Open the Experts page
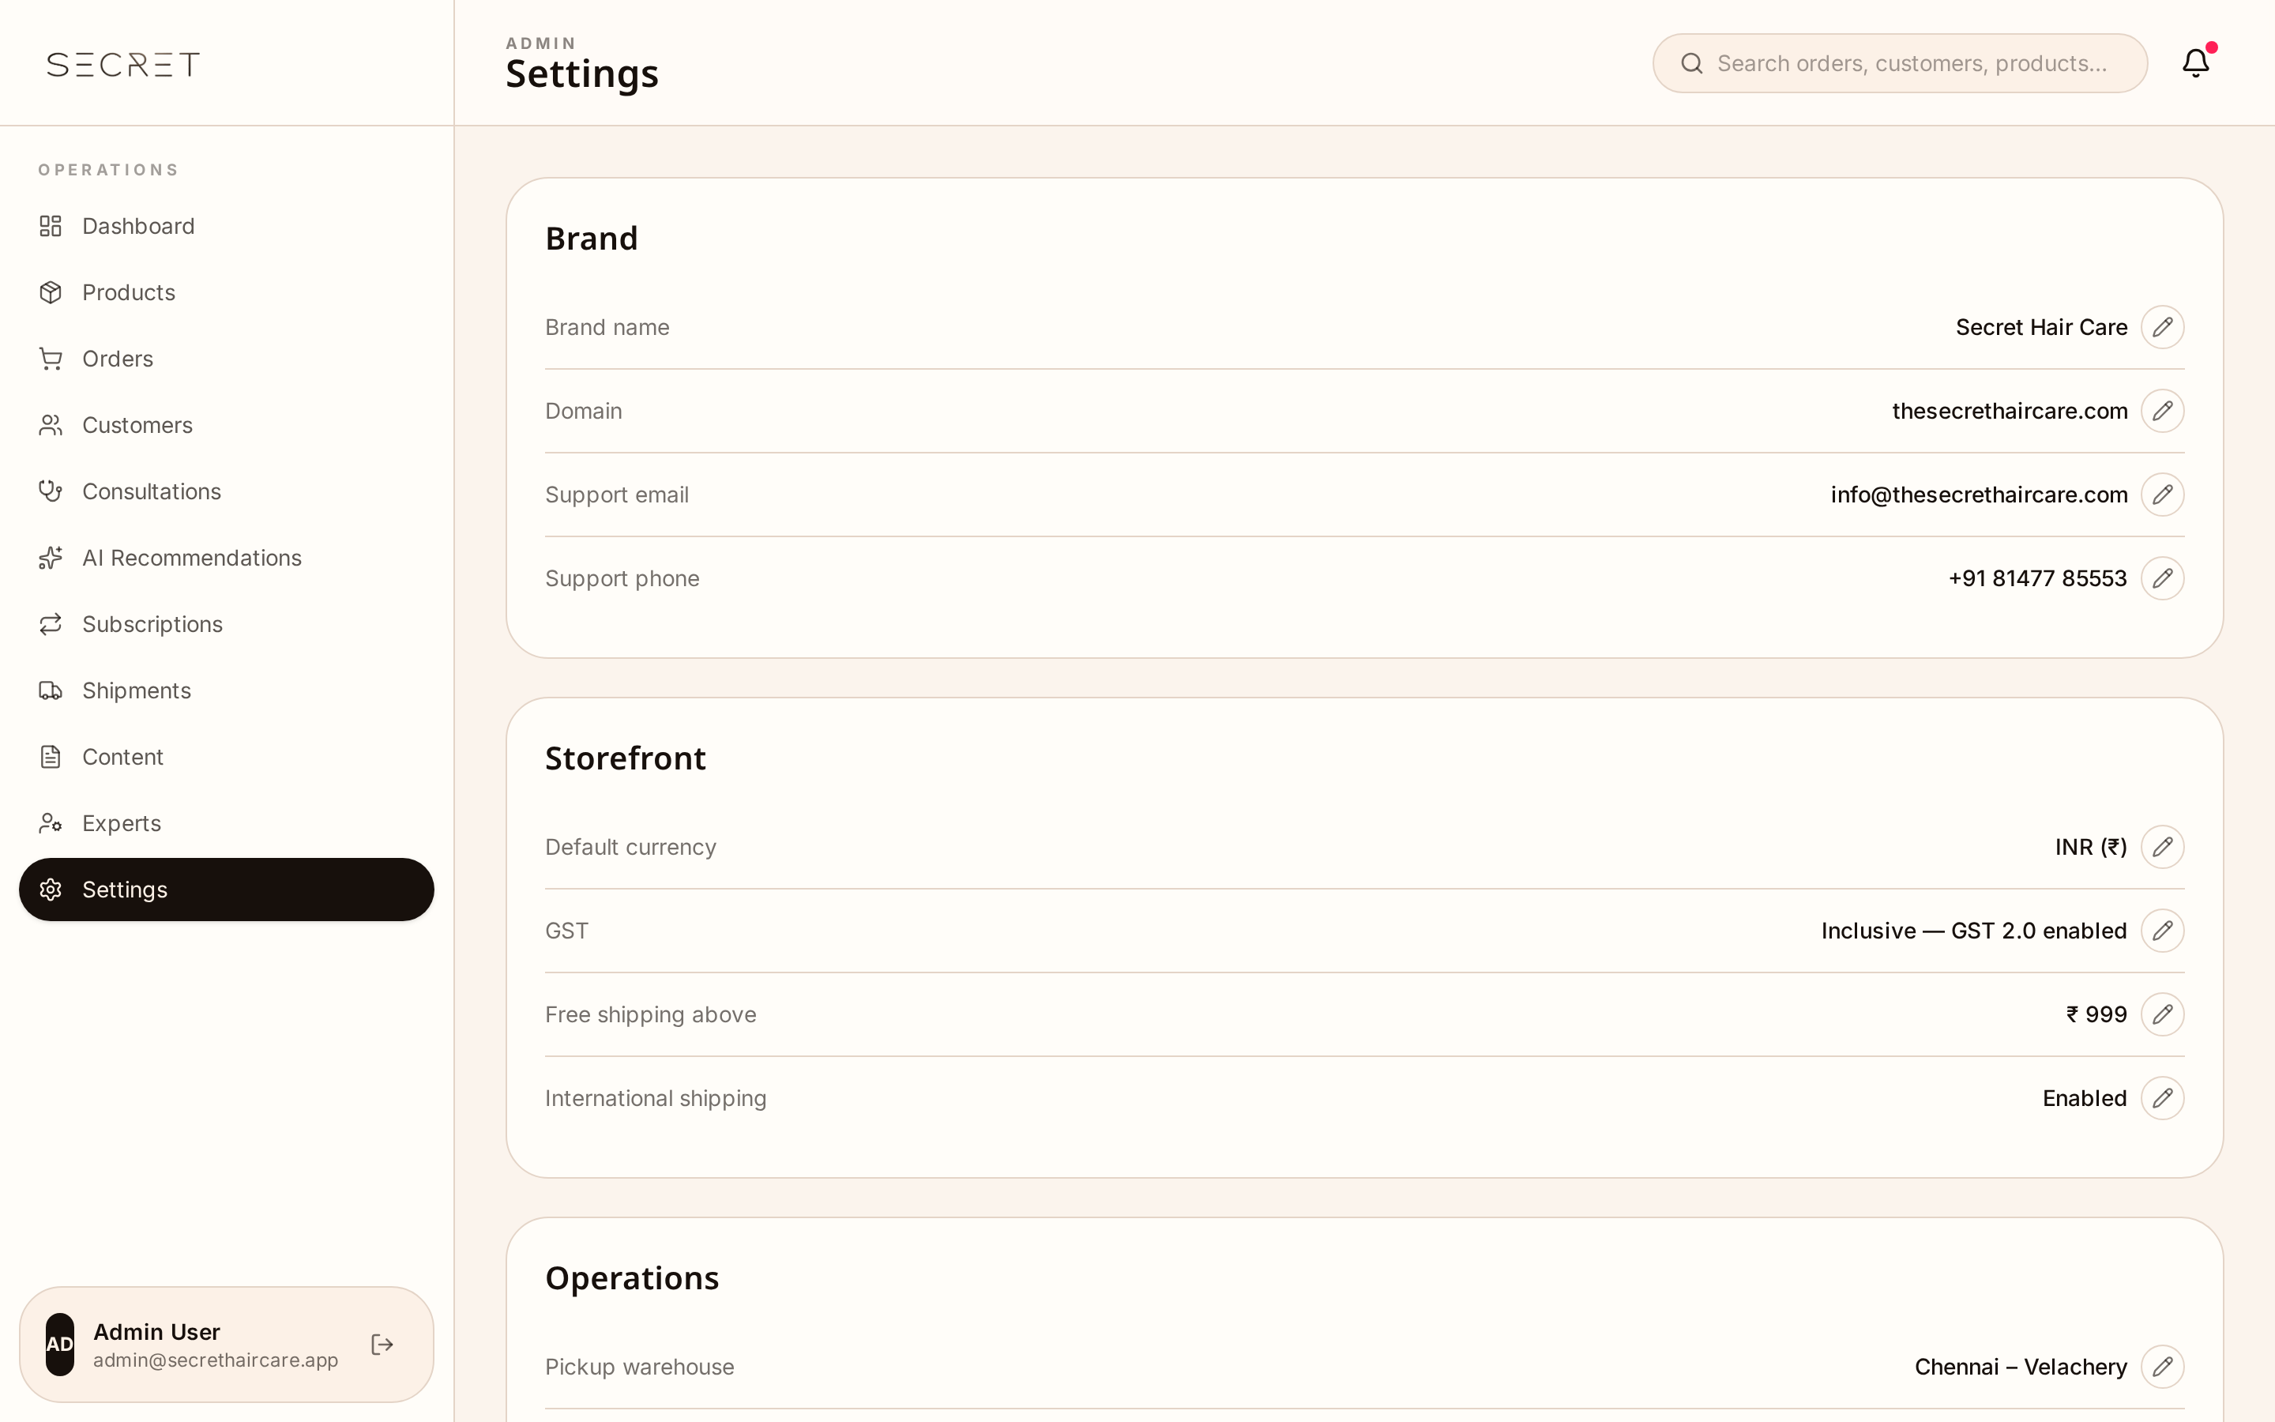This screenshot has width=2275, height=1422. pos(227,823)
